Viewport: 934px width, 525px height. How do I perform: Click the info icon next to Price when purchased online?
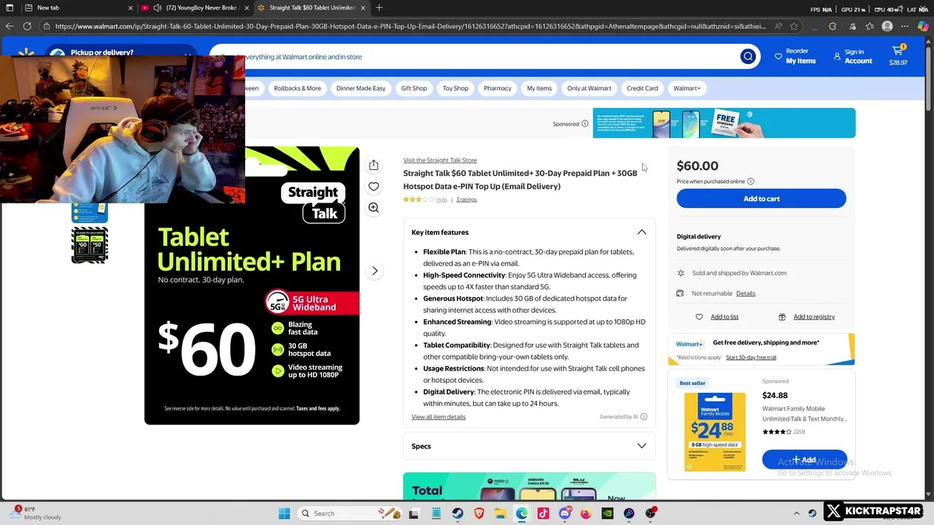pyautogui.click(x=750, y=182)
